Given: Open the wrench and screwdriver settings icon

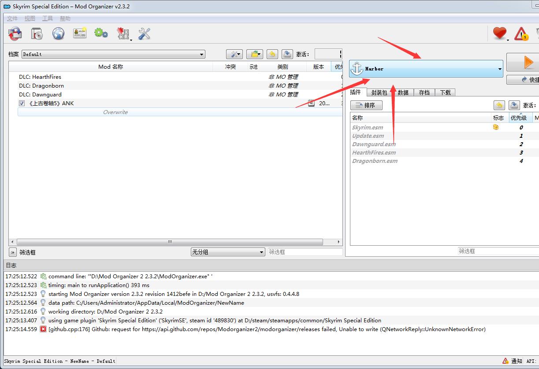Looking at the screenshot, I should 144,33.
